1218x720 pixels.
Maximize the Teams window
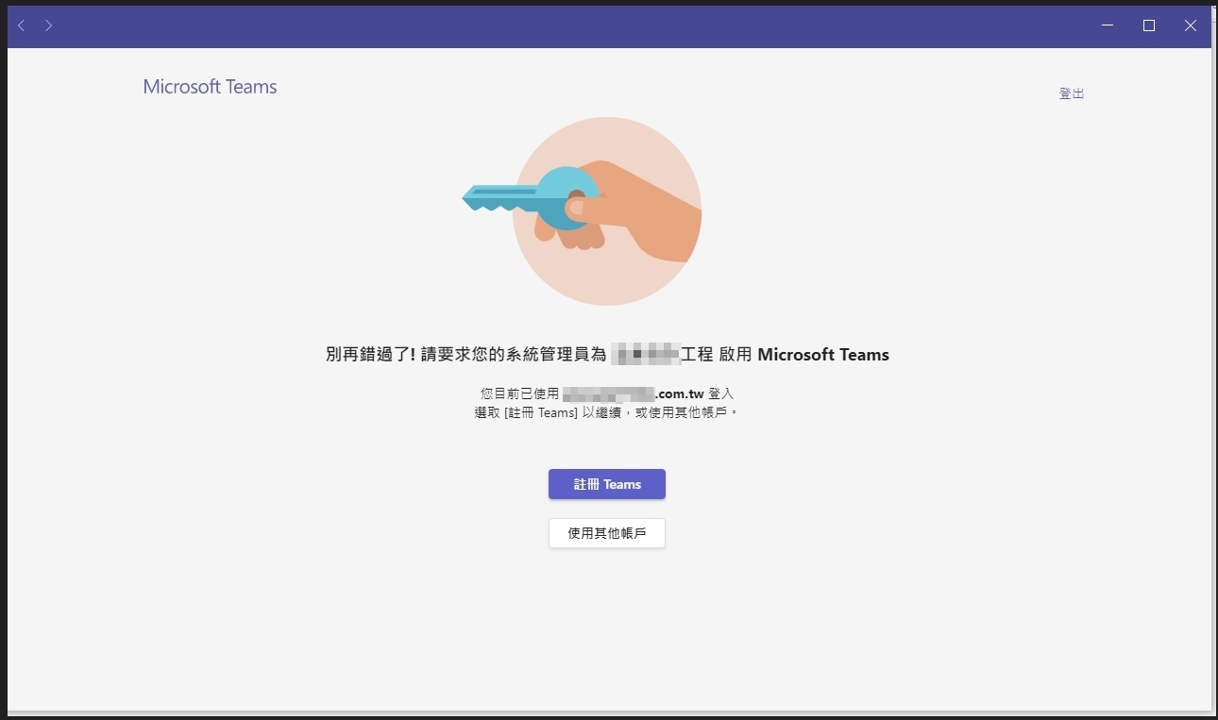(1149, 25)
